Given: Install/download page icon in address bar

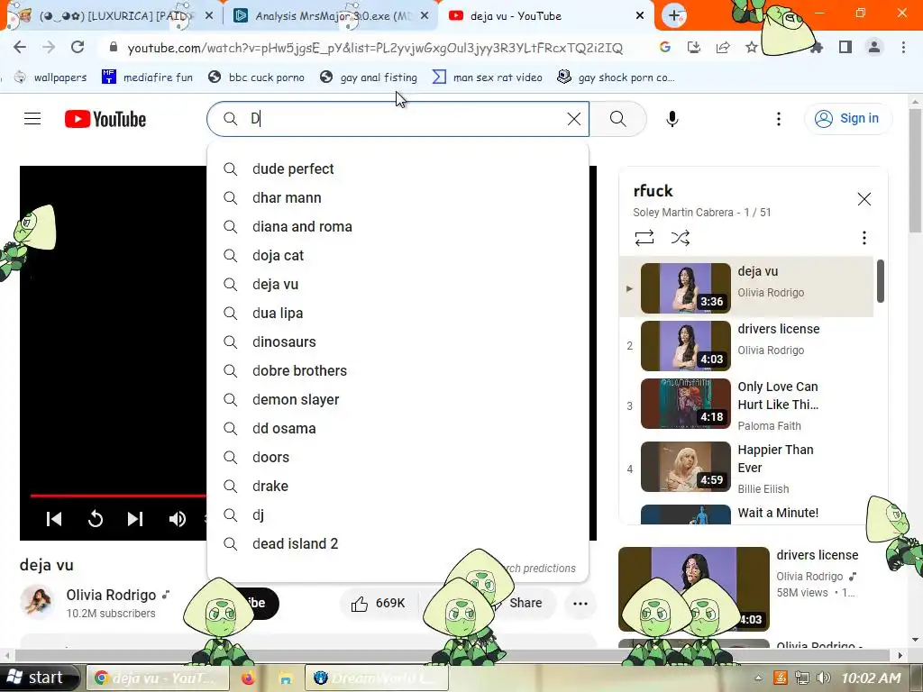Looking at the screenshot, I should tap(694, 47).
